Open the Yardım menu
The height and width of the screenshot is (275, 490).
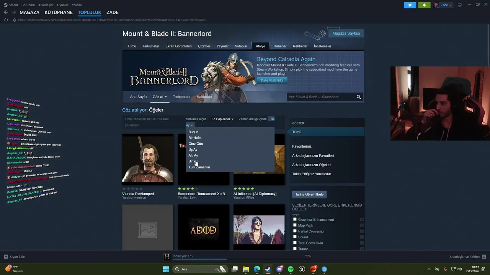click(x=77, y=5)
